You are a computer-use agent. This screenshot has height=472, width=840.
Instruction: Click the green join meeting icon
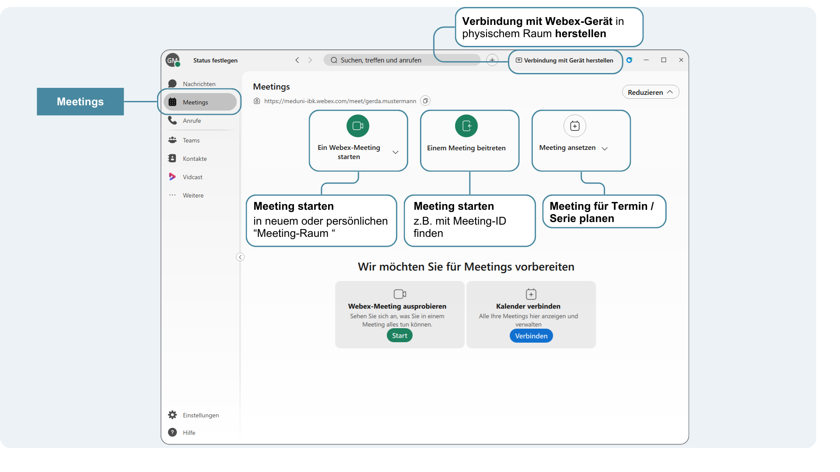point(466,126)
